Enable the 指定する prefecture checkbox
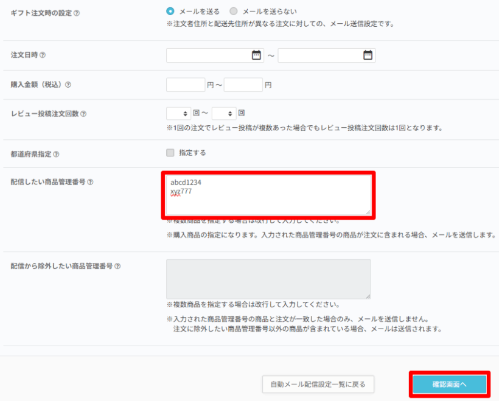Viewport: 499px width, 401px height. (170, 153)
